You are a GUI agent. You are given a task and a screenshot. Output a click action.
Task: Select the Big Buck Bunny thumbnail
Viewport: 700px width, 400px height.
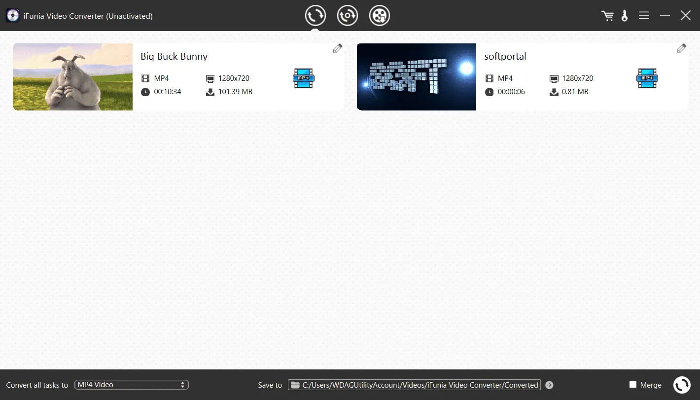[73, 77]
